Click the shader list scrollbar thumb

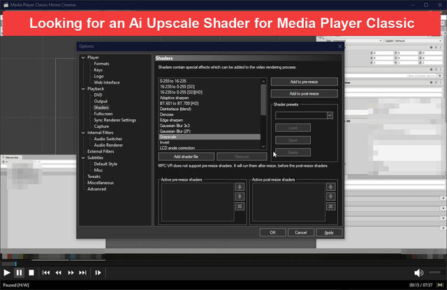click(263, 100)
